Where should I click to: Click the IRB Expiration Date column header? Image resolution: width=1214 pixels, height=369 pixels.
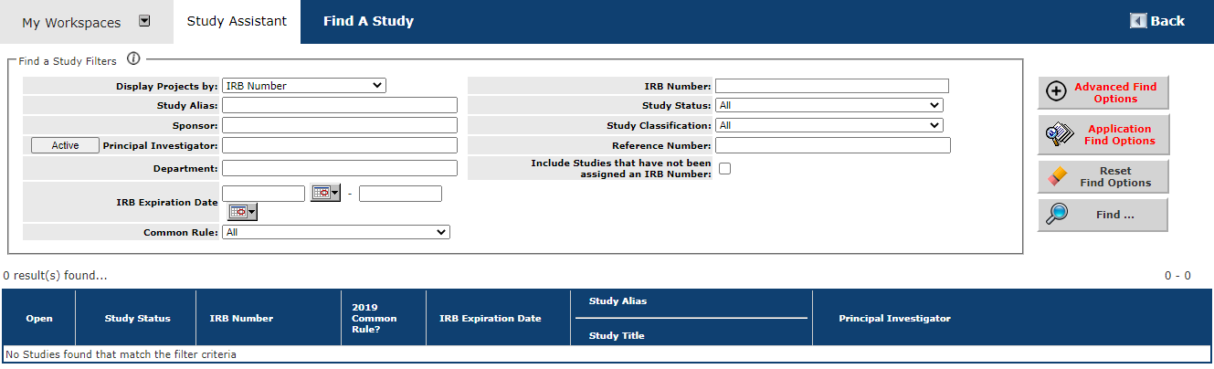click(x=490, y=319)
